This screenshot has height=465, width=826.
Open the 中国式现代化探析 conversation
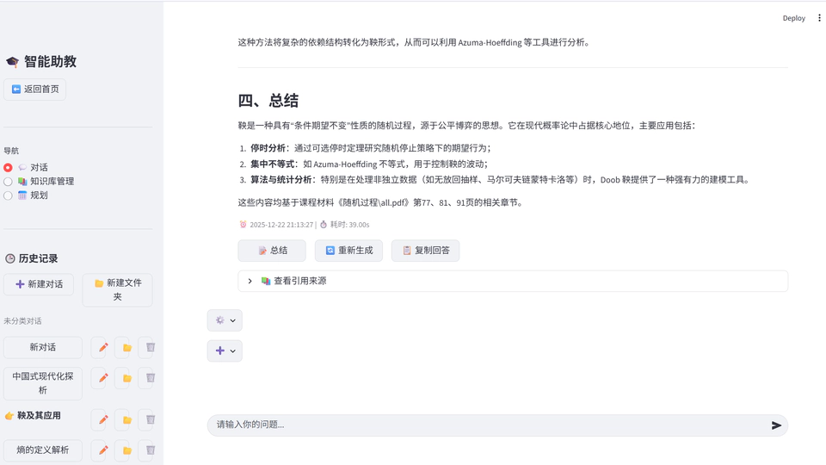coord(43,383)
